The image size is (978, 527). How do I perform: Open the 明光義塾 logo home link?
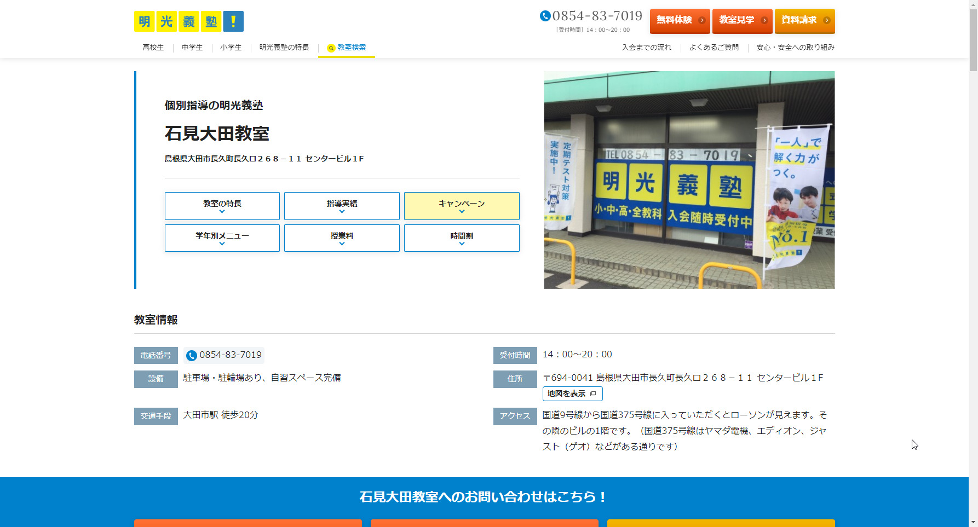click(189, 21)
